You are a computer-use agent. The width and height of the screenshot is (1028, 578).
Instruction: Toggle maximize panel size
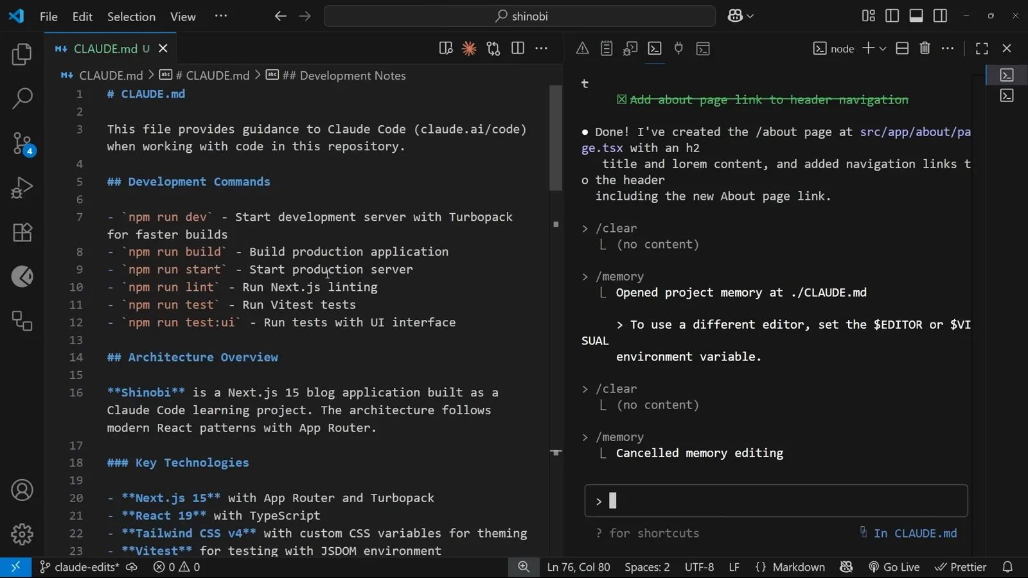pos(982,48)
